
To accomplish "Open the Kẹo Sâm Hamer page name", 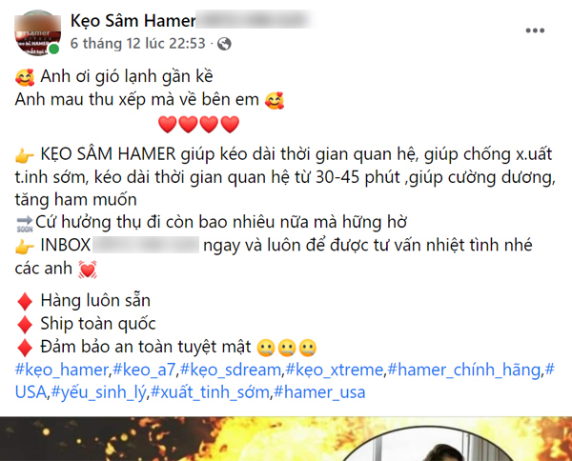I will tap(133, 21).
